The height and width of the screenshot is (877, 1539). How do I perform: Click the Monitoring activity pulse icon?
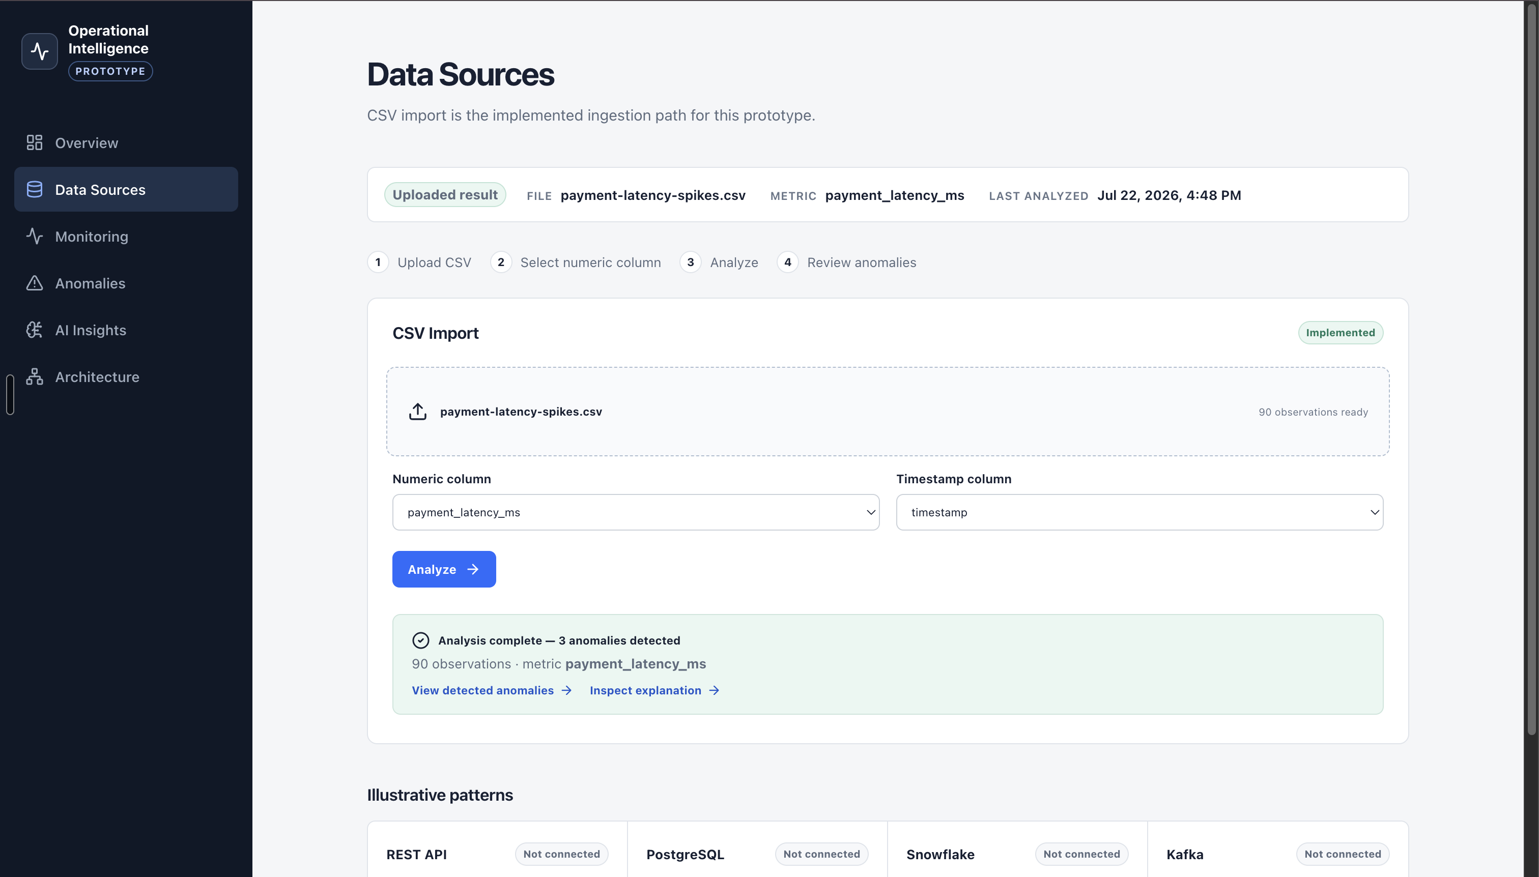click(x=34, y=236)
